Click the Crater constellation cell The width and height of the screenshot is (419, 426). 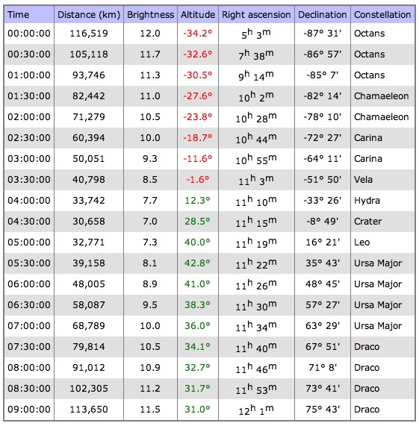[x=368, y=222]
